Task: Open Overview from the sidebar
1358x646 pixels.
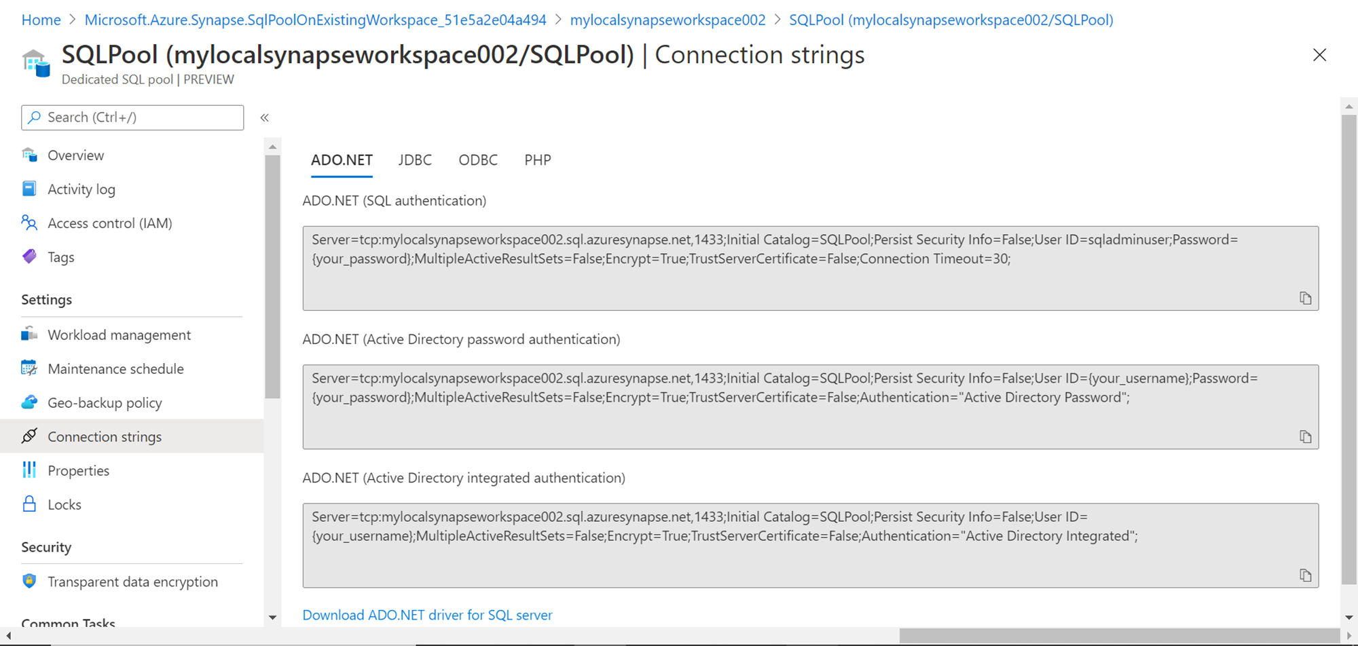Action: click(x=75, y=155)
